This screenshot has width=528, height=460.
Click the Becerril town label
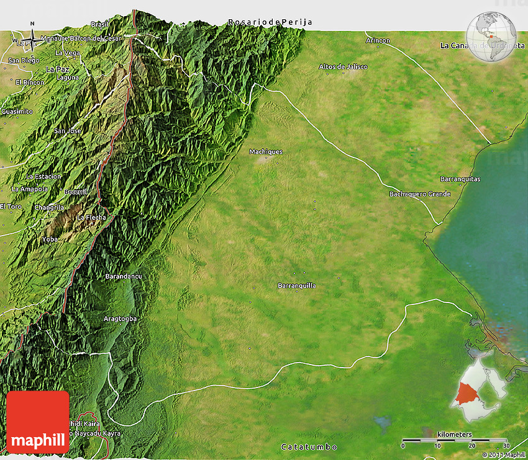(x=75, y=192)
